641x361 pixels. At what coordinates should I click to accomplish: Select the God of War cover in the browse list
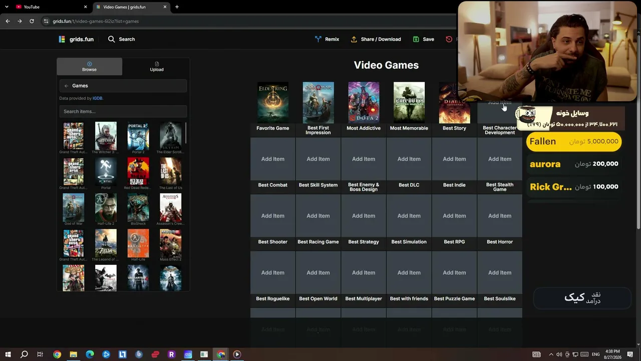coord(74,208)
